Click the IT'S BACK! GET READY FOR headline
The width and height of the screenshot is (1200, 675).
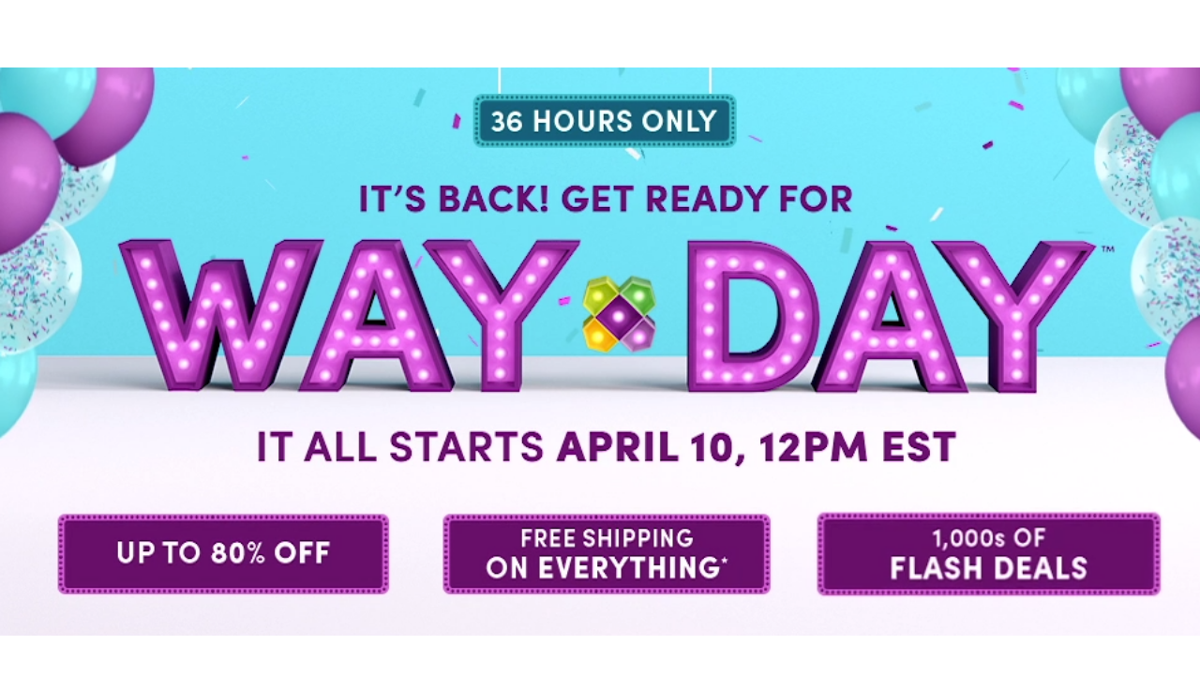point(606,199)
